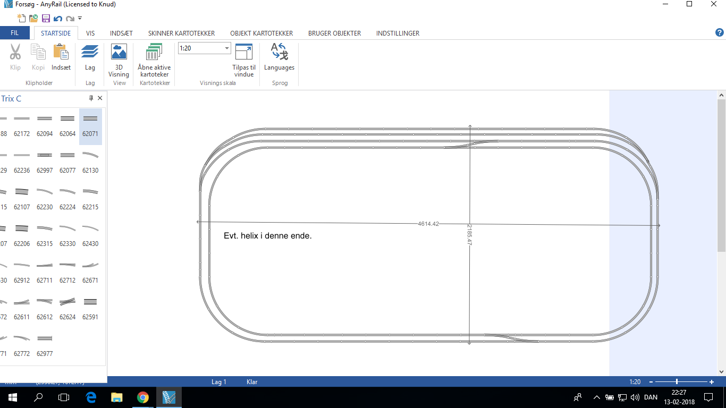Expand quick access toolbar customize arrow
The height and width of the screenshot is (408, 726).
click(x=80, y=19)
